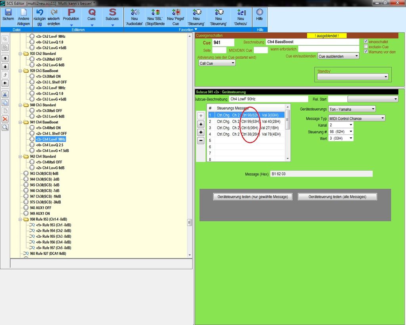Open the Message Typ dropdown

[x=356, y=118]
